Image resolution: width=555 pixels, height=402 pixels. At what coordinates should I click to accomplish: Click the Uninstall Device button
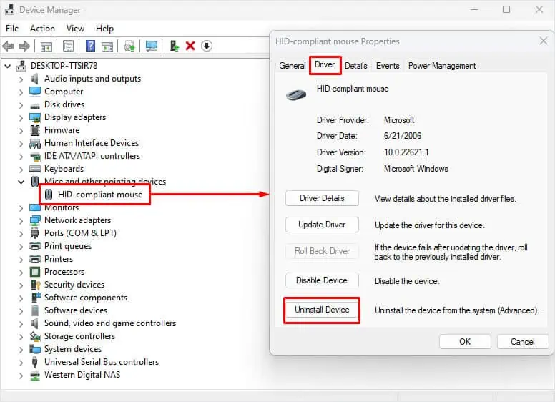click(x=322, y=310)
